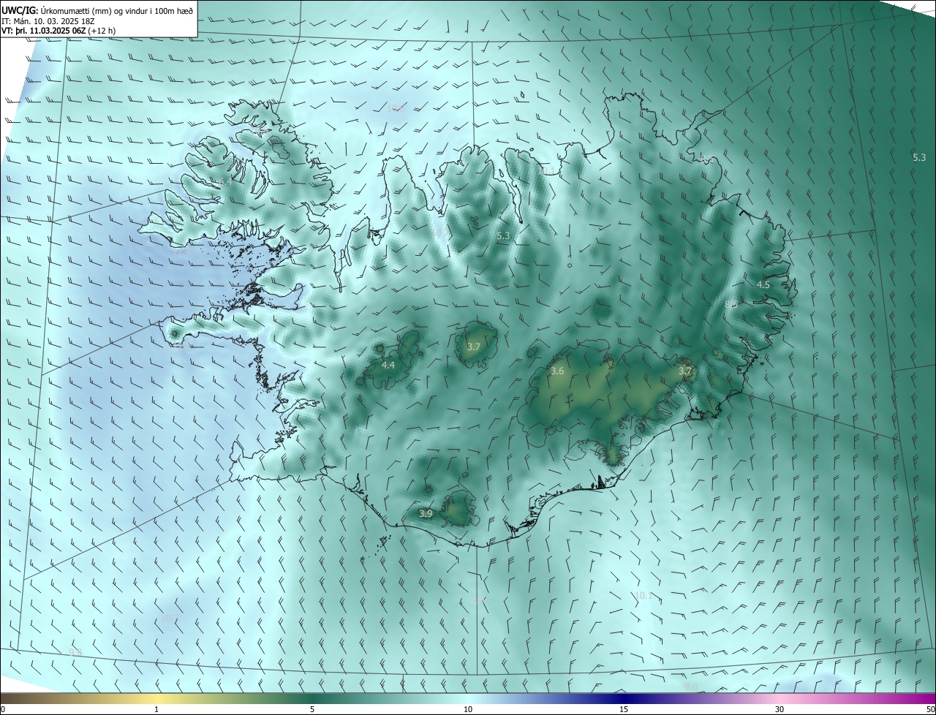
Task: Click the 30 label on the color scale
Action: 780,709
